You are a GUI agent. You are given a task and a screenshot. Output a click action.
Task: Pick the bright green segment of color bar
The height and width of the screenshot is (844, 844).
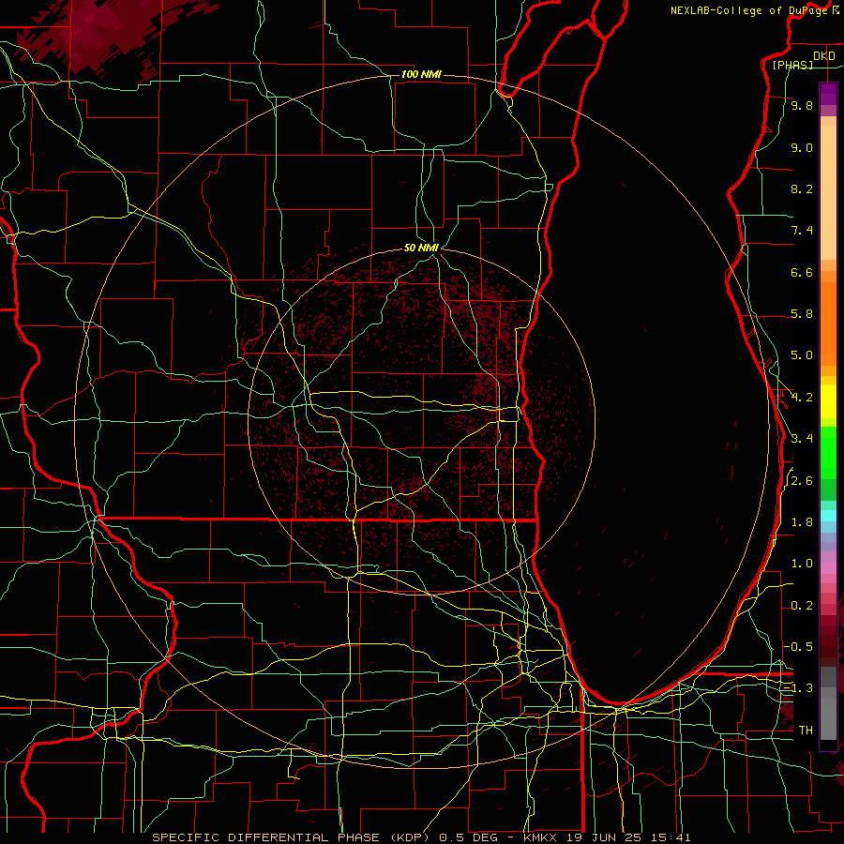pyautogui.click(x=828, y=452)
